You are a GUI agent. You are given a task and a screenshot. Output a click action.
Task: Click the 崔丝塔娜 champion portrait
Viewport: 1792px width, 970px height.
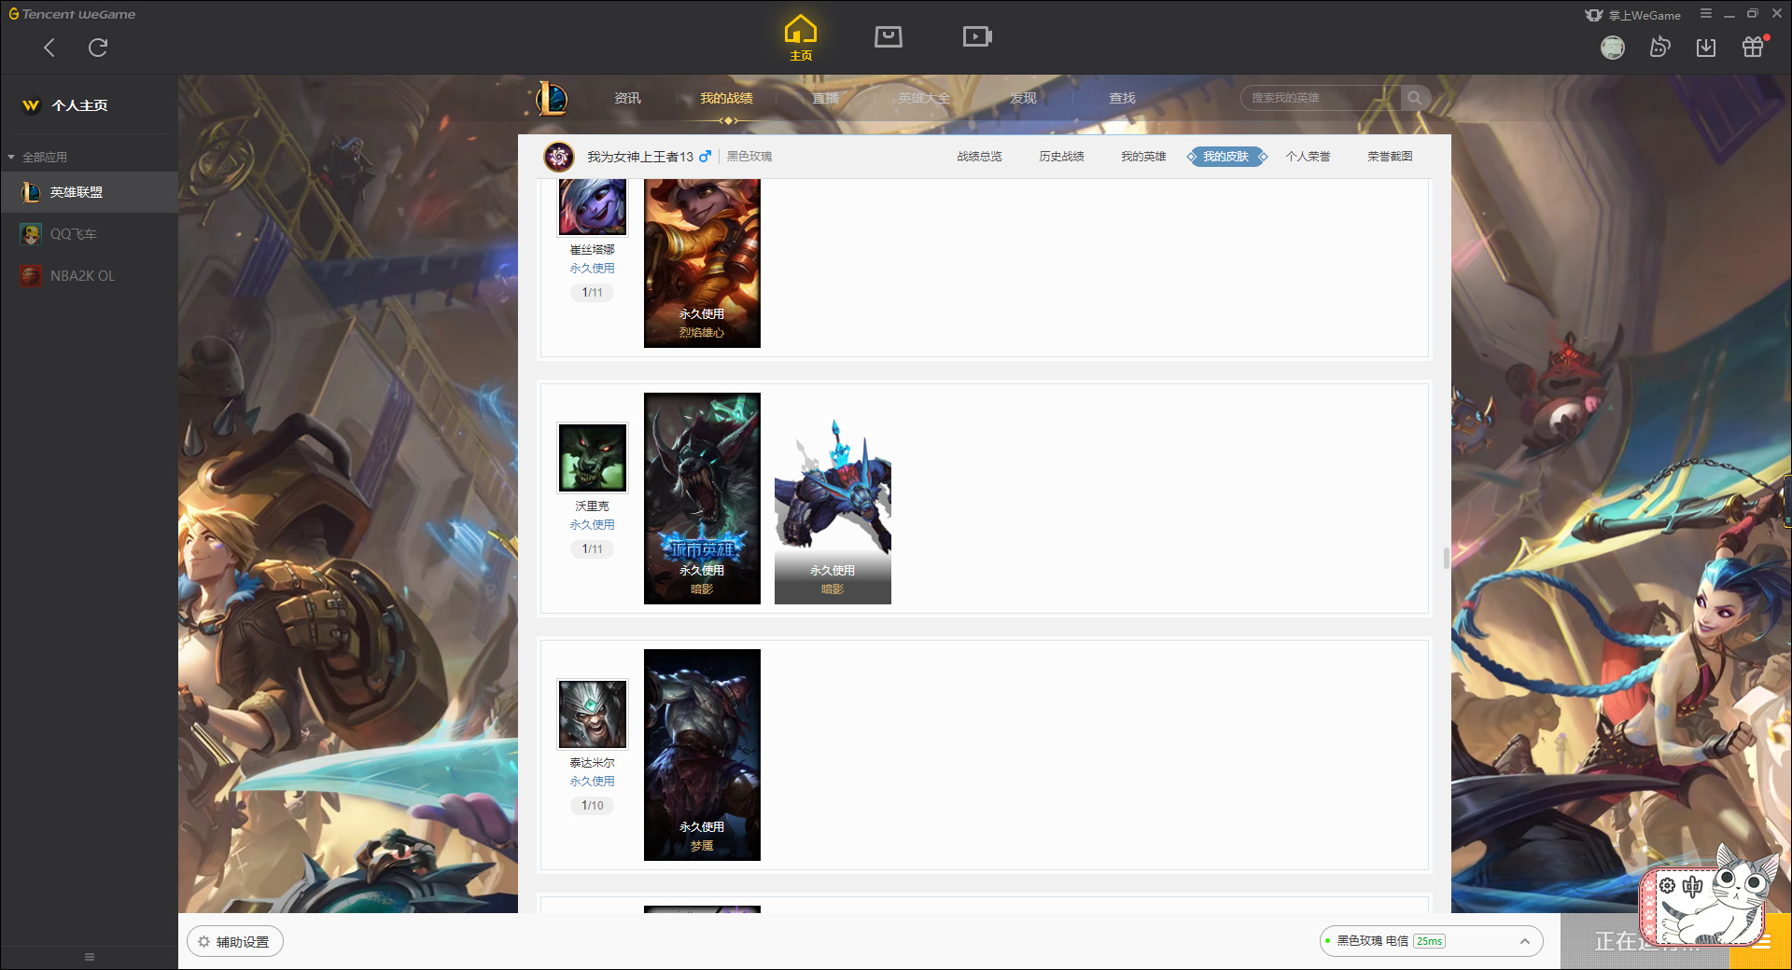coord(593,206)
